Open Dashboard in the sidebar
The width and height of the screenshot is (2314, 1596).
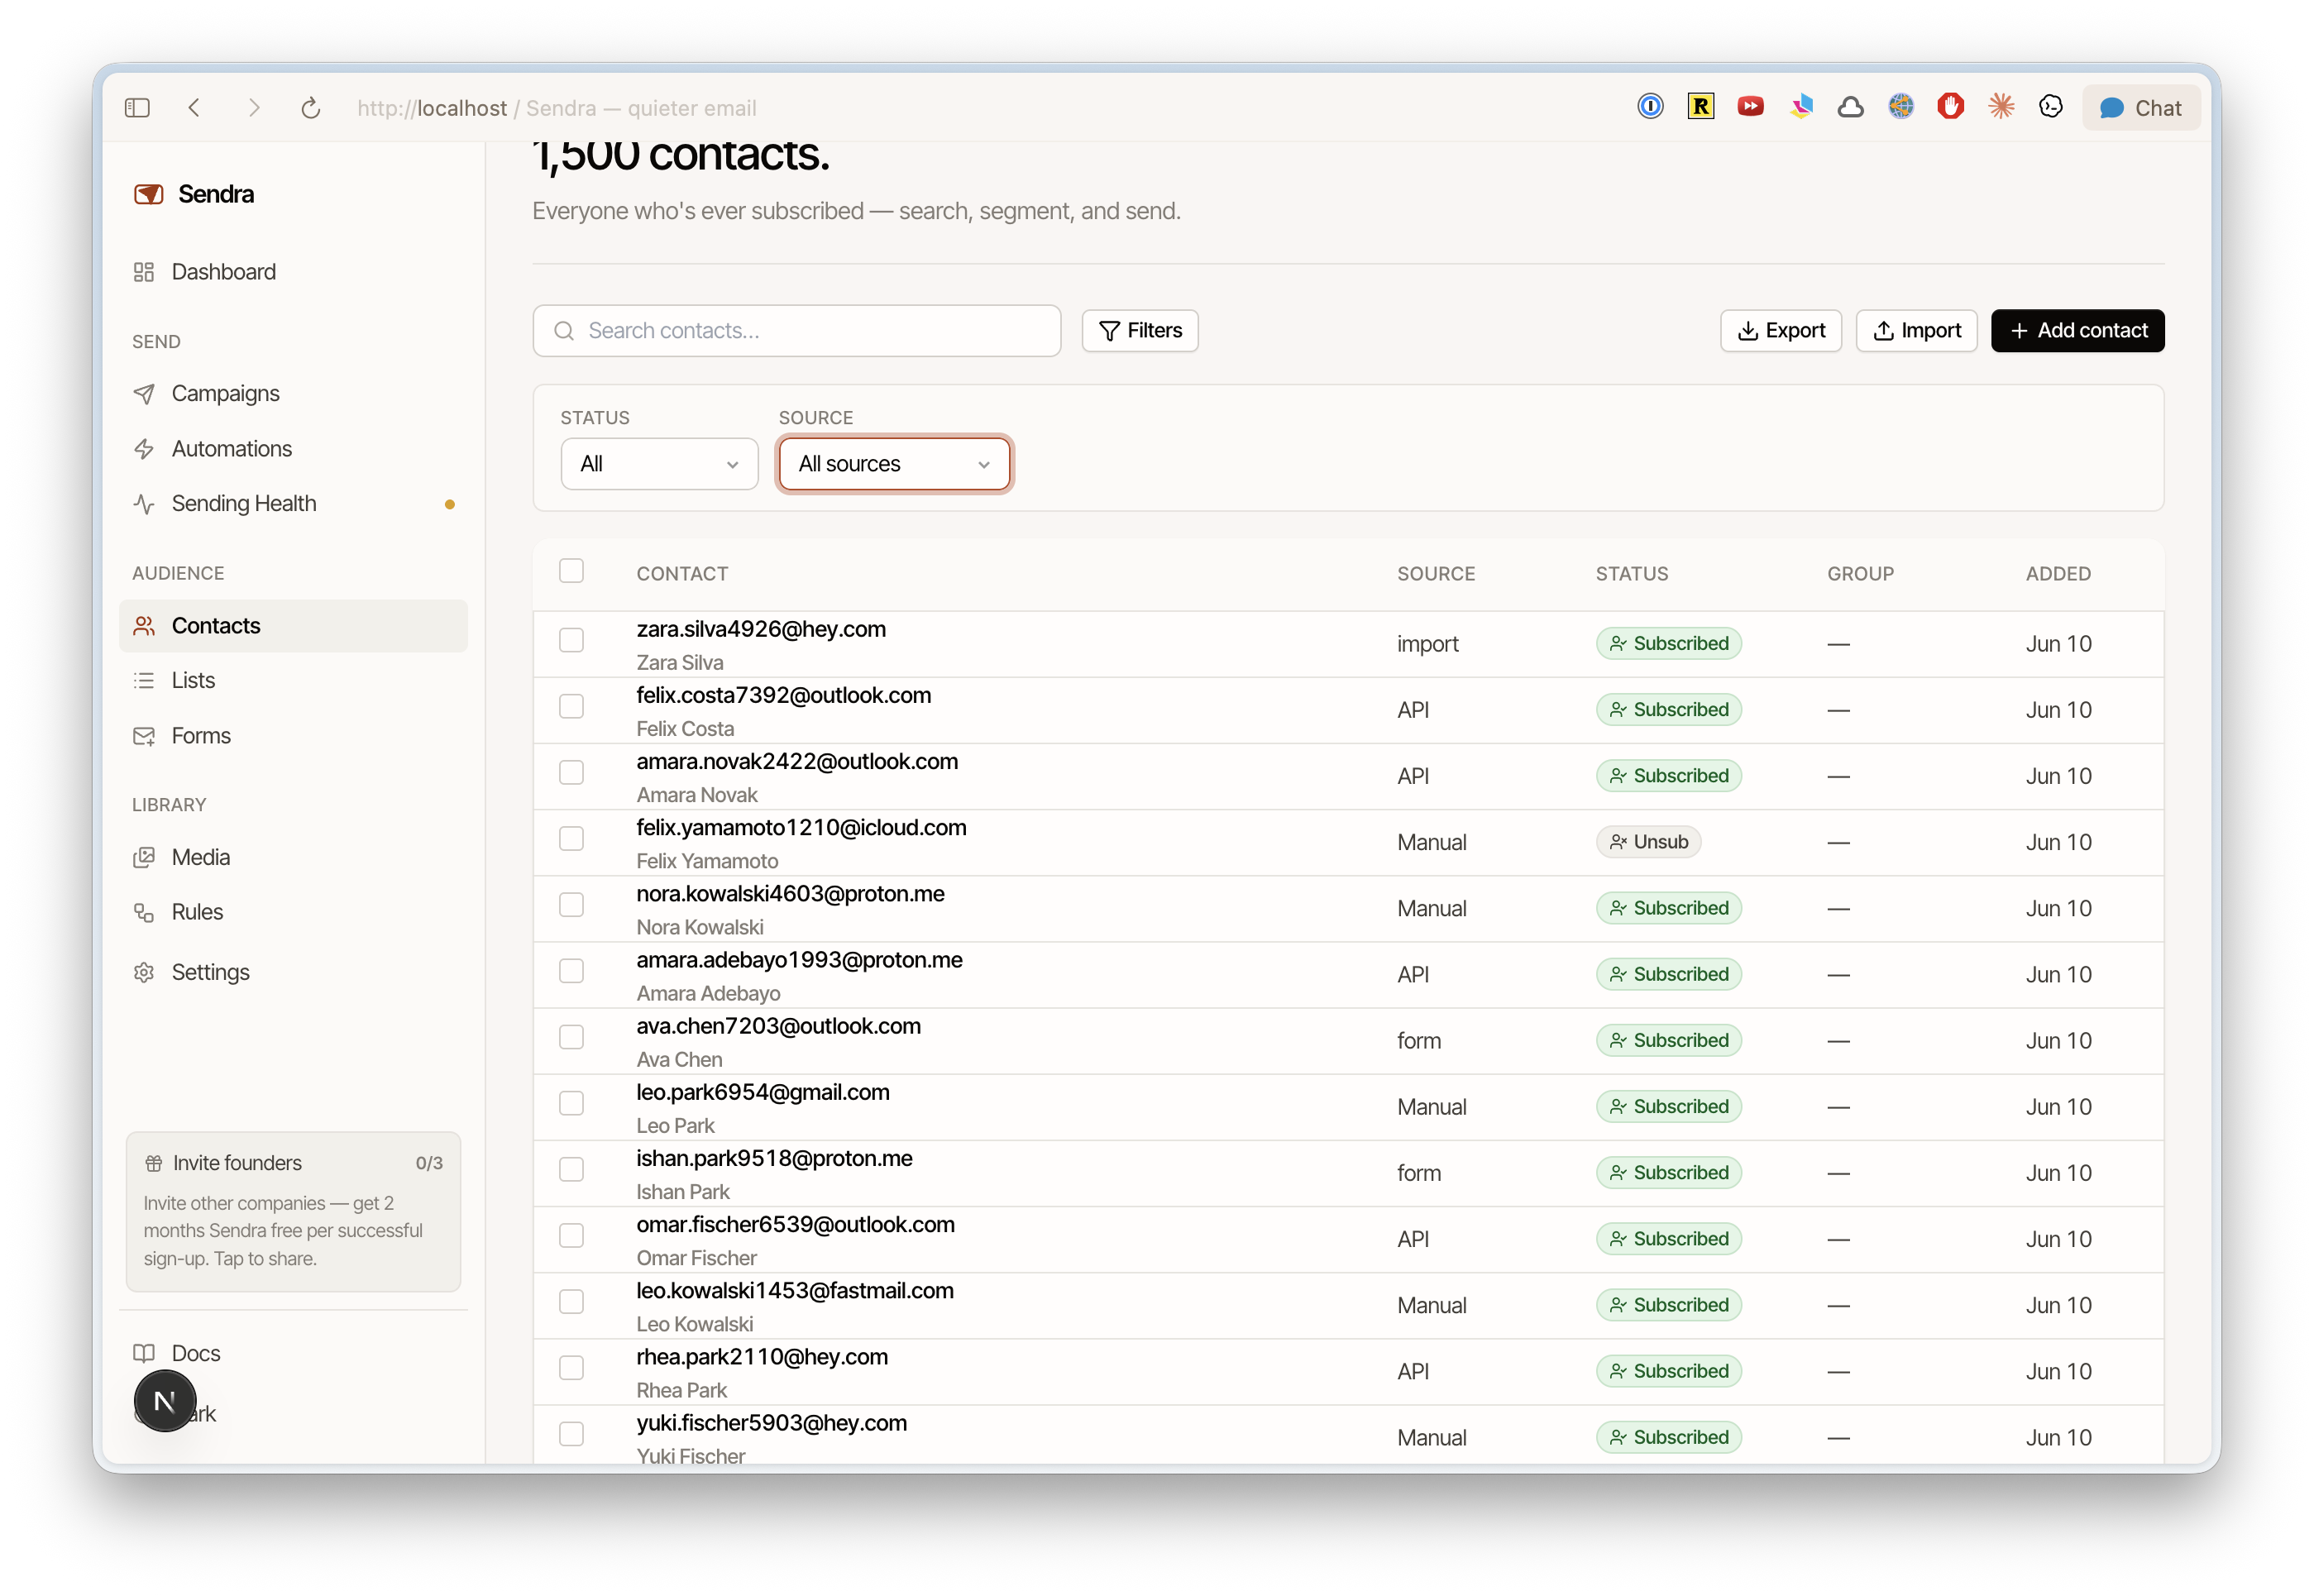tap(293, 272)
